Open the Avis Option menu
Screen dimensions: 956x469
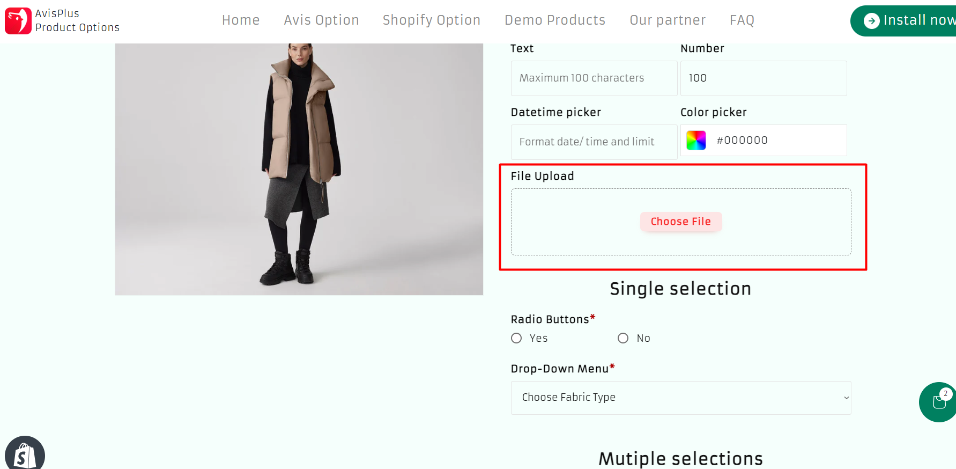321,20
